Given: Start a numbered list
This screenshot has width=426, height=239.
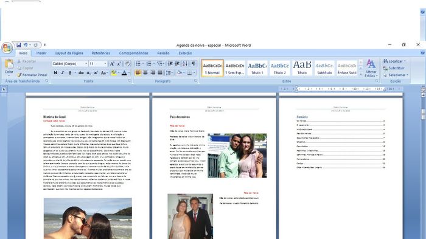Looking at the screenshot, I should coord(149,64).
